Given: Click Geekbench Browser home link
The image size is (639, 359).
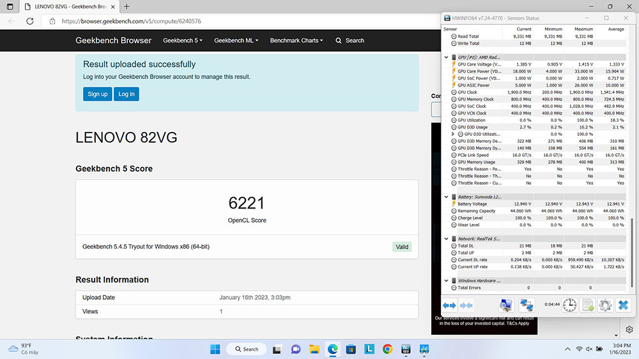Looking at the screenshot, I should [113, 40].
